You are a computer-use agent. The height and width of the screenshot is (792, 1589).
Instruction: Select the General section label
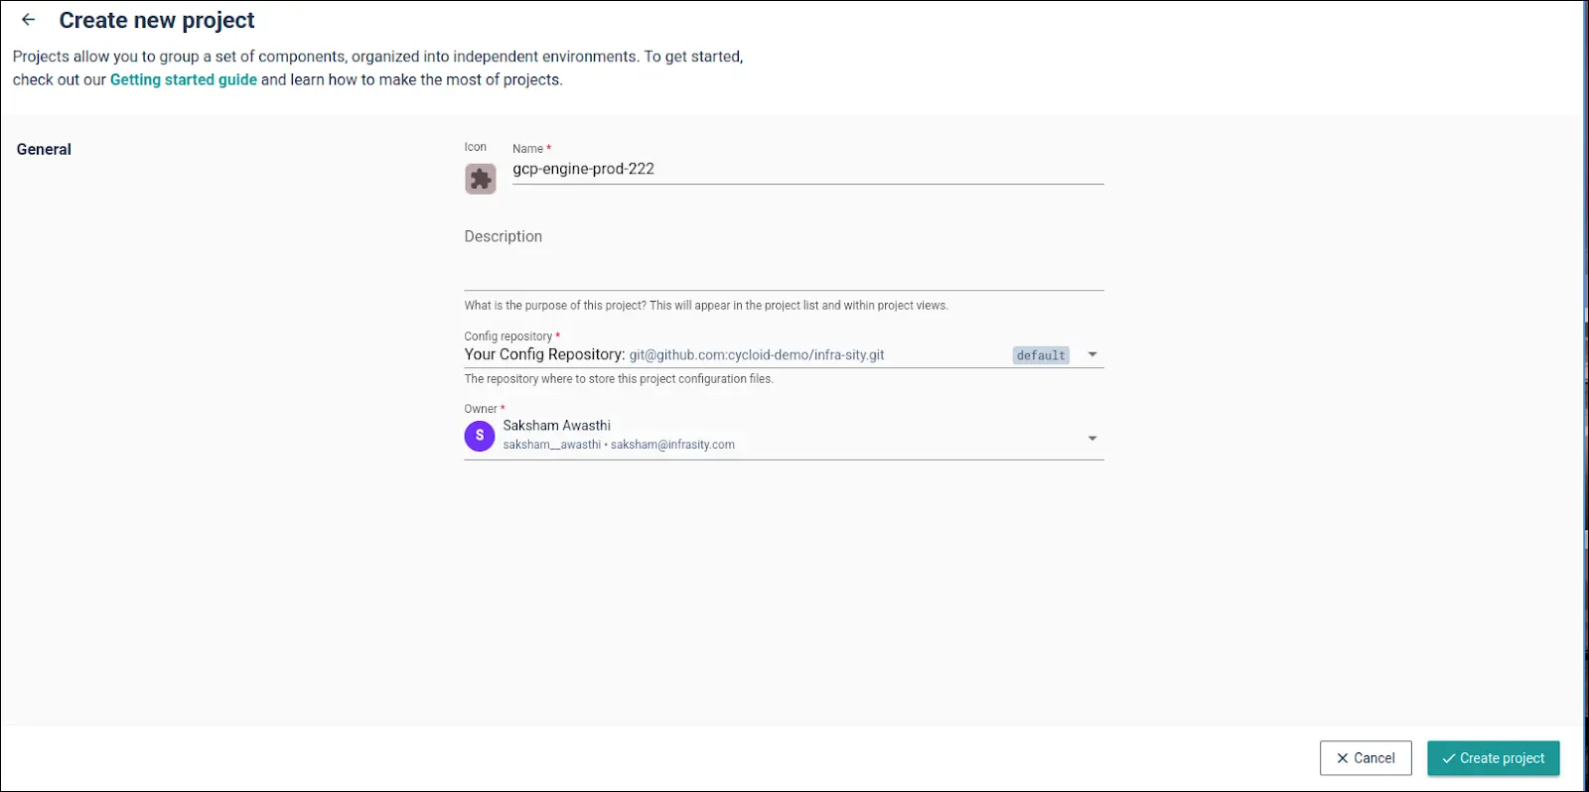point(44,149)
